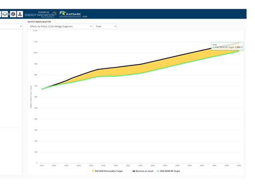This screenshot has width=255, height=187.
Task: Click the yellow KSA legend dot
Action: tap(93, 171)
